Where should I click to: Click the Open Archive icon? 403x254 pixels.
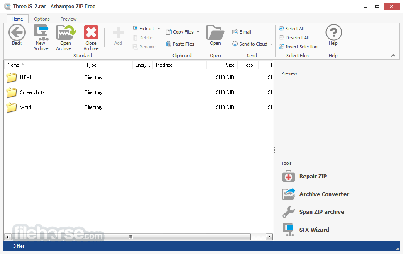pos(65,33)
